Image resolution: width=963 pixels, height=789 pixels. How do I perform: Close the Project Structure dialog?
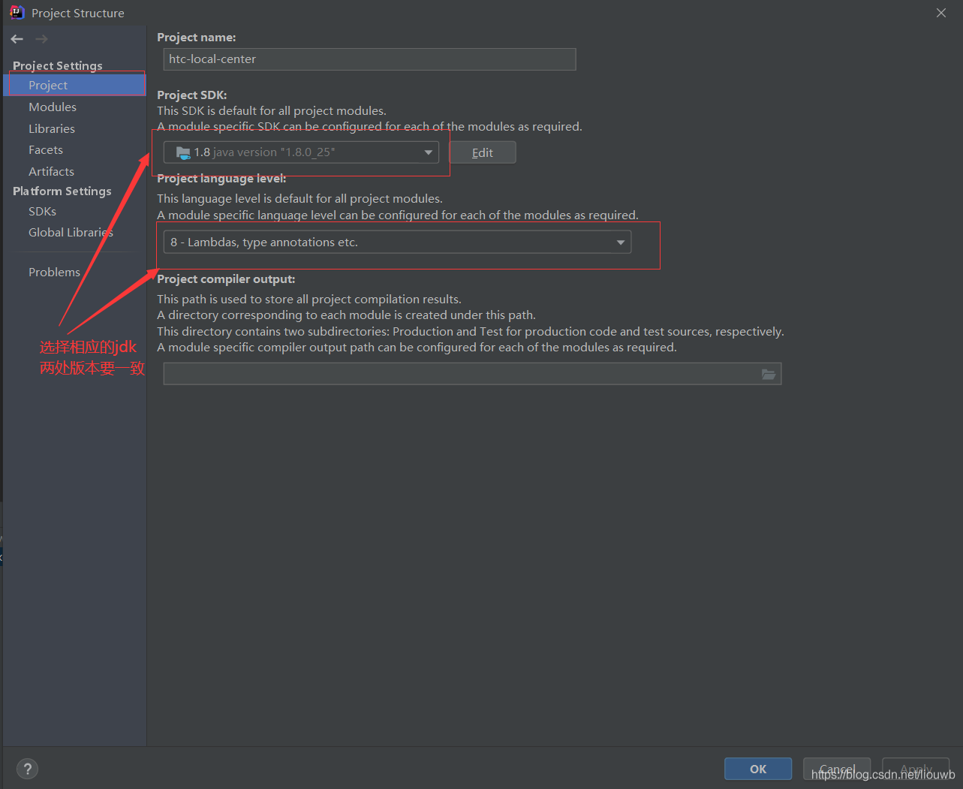pyautogui.click(x=941, y=13)
